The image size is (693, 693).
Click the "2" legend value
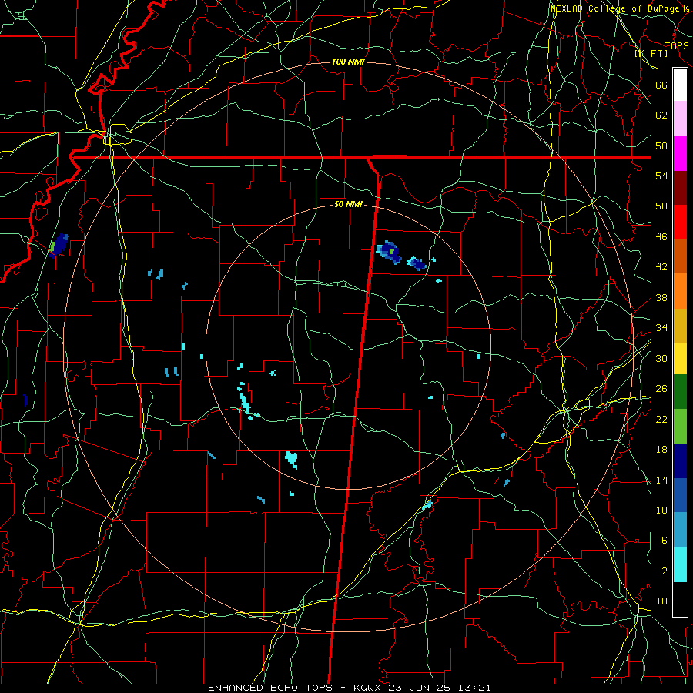665,571
